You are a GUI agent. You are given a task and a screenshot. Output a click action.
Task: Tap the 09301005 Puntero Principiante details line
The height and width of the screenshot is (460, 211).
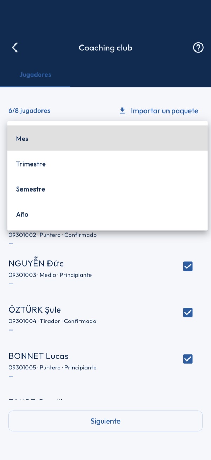click(x=52, y=368)
